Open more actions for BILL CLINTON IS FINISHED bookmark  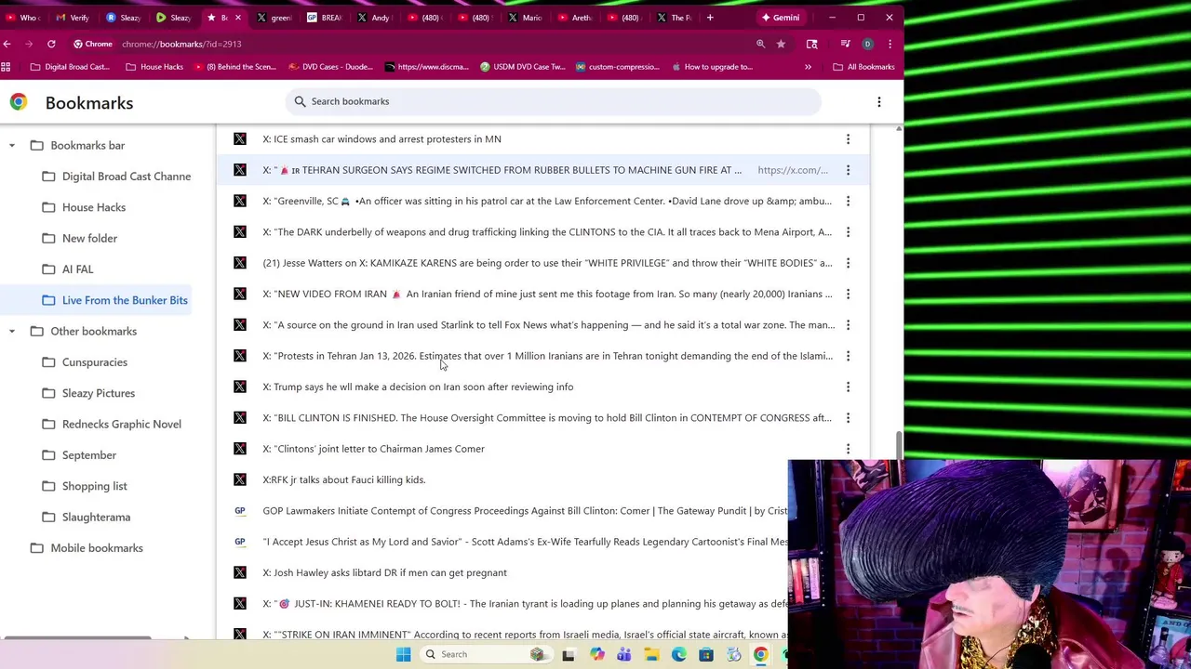tap(848, 418)
